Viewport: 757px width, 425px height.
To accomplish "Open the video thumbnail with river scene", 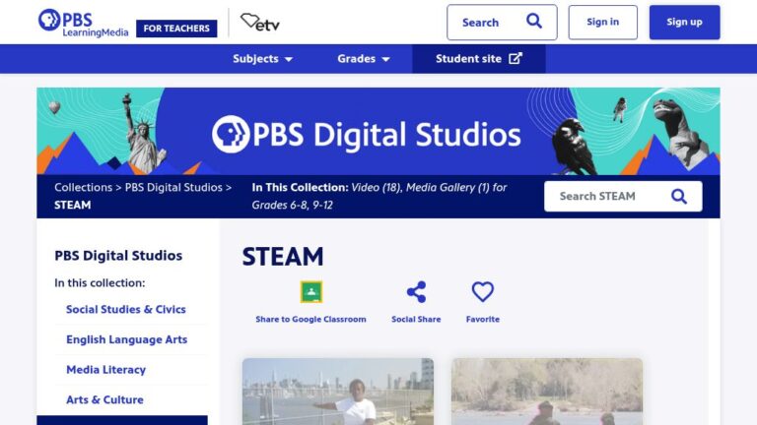I will pyautogui.click(x=547, y=392).
